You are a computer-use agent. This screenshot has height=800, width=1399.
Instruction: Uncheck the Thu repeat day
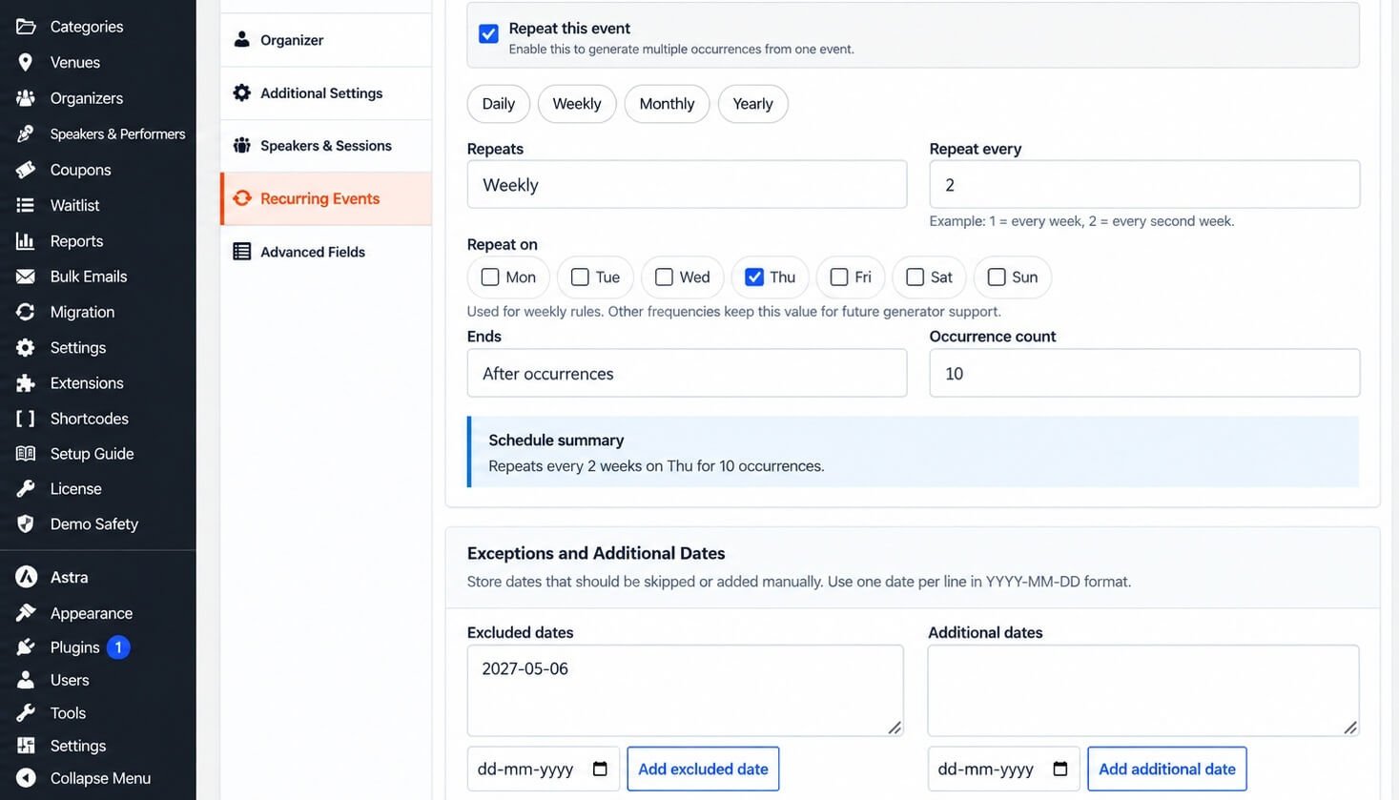coord(754,277)
